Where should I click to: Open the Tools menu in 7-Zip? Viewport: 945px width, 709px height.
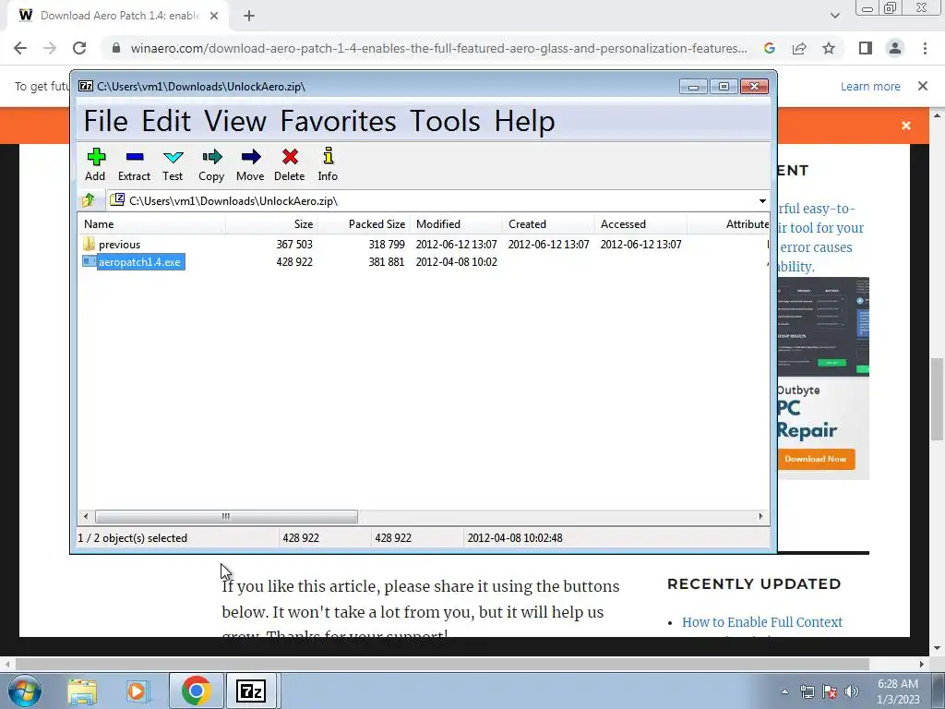coord(445,121)
